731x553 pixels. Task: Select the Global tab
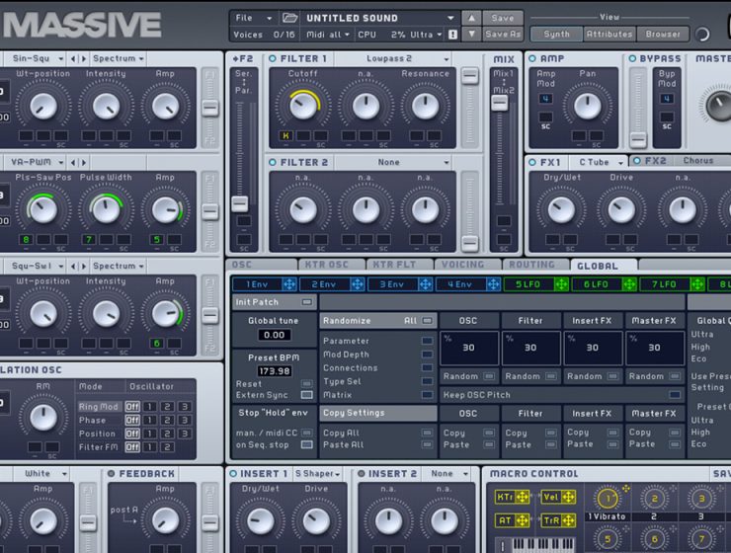coord(604,266)
